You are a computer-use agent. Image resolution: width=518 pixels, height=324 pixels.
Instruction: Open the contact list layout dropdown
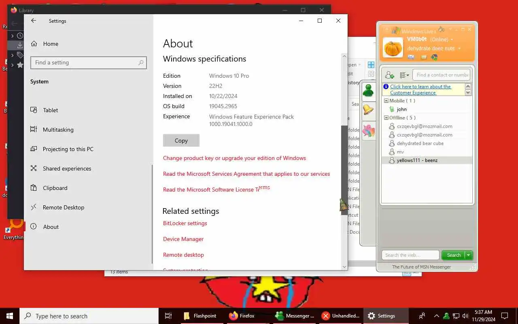pos(404,75)
